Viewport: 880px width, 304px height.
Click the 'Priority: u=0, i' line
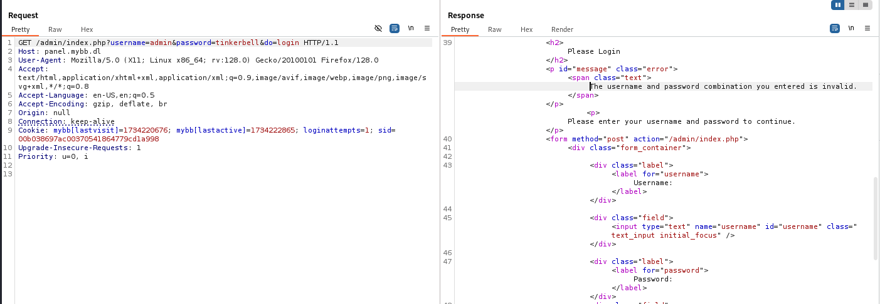tap(53, 156)
